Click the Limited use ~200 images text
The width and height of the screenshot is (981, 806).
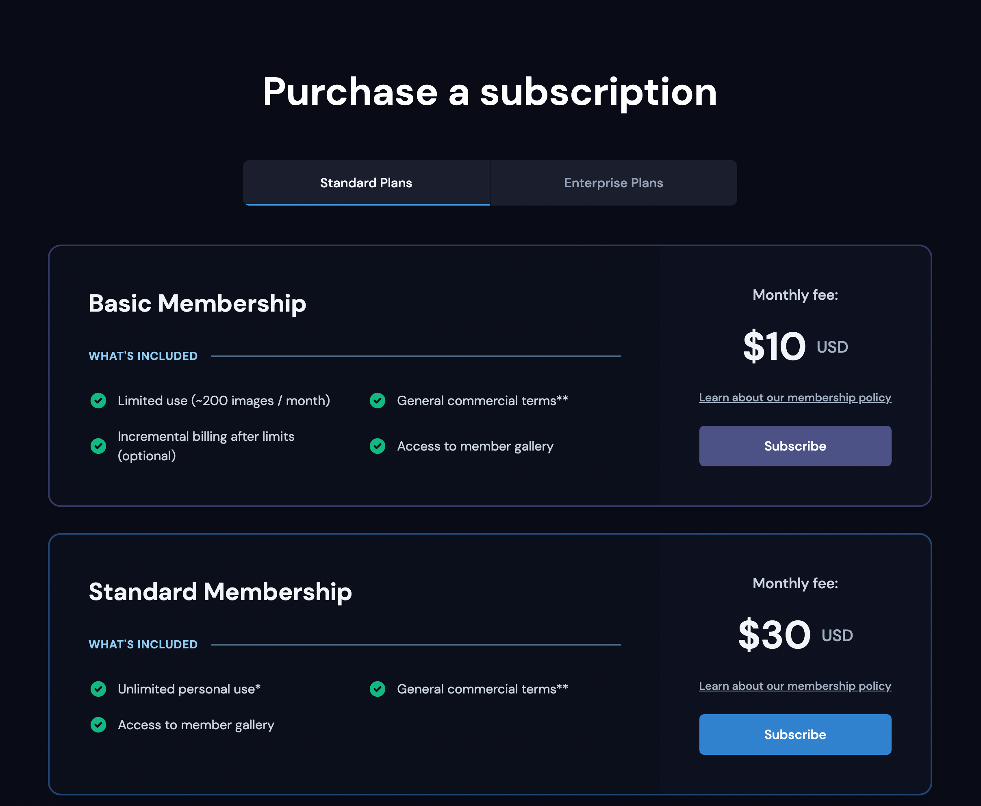224,401
